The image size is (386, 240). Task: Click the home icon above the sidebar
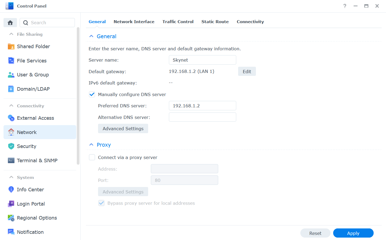tap(10, 23)
